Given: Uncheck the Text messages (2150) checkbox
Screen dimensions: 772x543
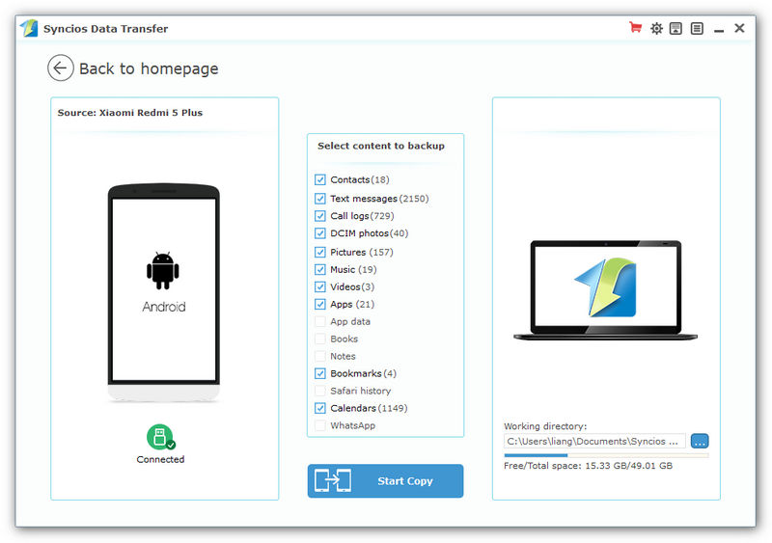Looking at the screenshot, I should pos(320,199).
